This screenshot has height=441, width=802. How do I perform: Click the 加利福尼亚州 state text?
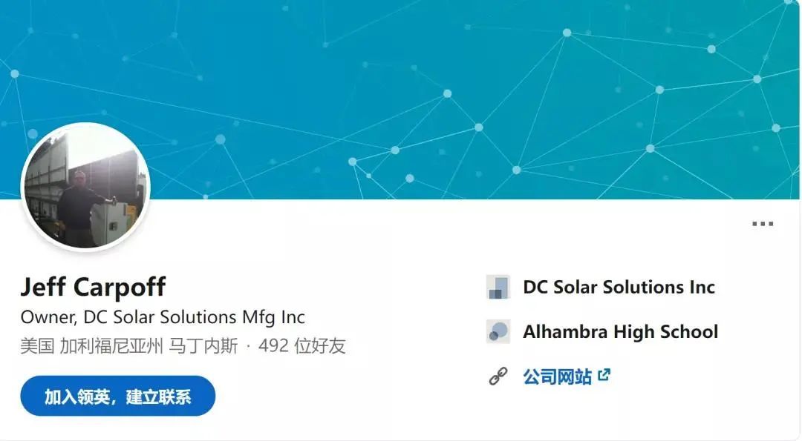[x=112, y=346]
